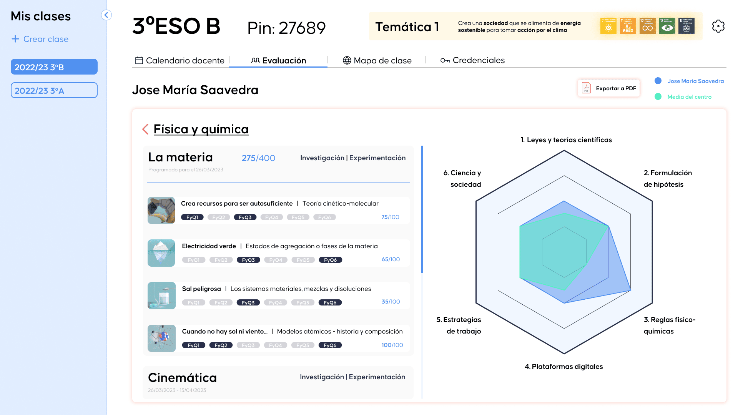Click FyQ6 tag on Sal peligrosa task
Screen dimensions: 738x415
(329, 302)
